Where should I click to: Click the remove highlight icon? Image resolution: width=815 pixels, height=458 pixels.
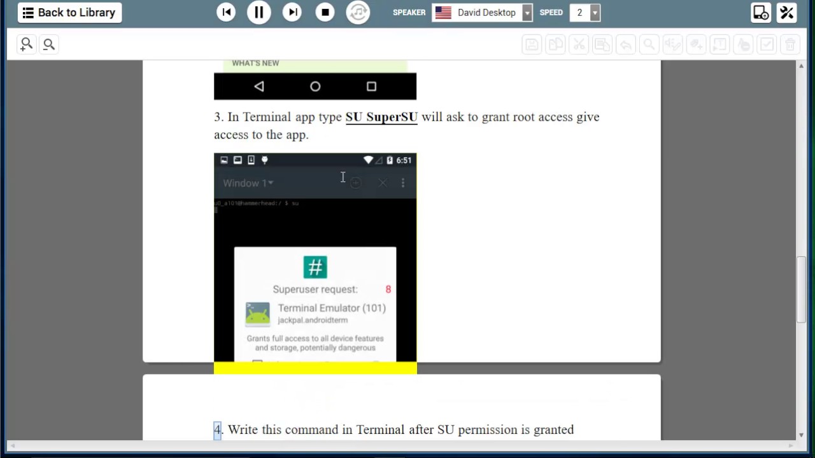[x=743, y=45]
